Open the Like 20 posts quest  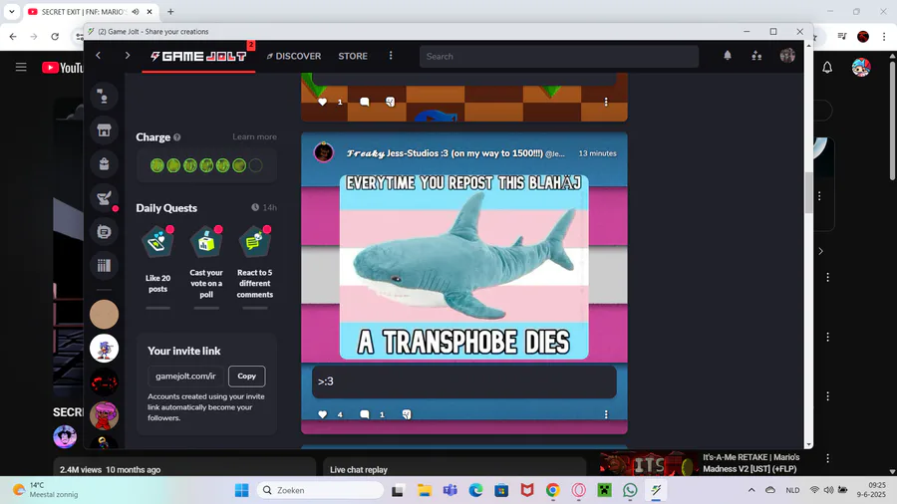tap(157, 260)
